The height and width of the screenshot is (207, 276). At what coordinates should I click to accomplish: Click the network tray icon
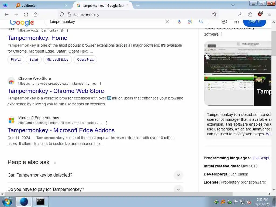242,202
